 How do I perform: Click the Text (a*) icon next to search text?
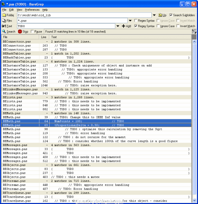[4, 26]
